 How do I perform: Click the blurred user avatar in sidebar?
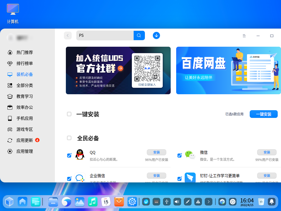tap(10, 38)
